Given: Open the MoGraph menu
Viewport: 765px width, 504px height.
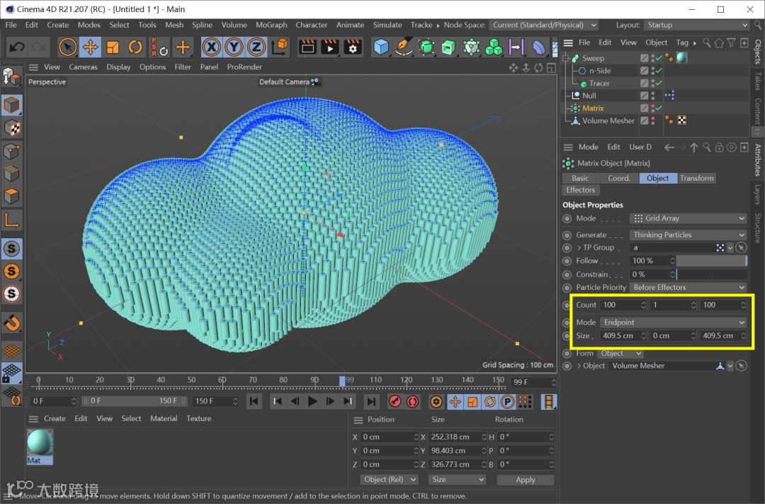Looking at the screenshot, I should tap(271, 25).
